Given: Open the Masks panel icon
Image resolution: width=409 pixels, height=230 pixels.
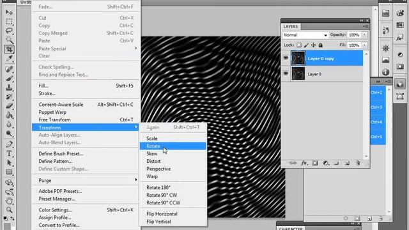Looking at the screenshot, I should [x=400, y=66].
